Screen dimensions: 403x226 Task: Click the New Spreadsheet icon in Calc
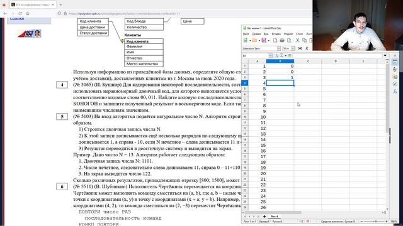(x=246, y=40)
